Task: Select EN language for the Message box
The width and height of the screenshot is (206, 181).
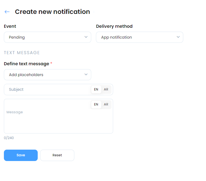Action: [96, 104]
